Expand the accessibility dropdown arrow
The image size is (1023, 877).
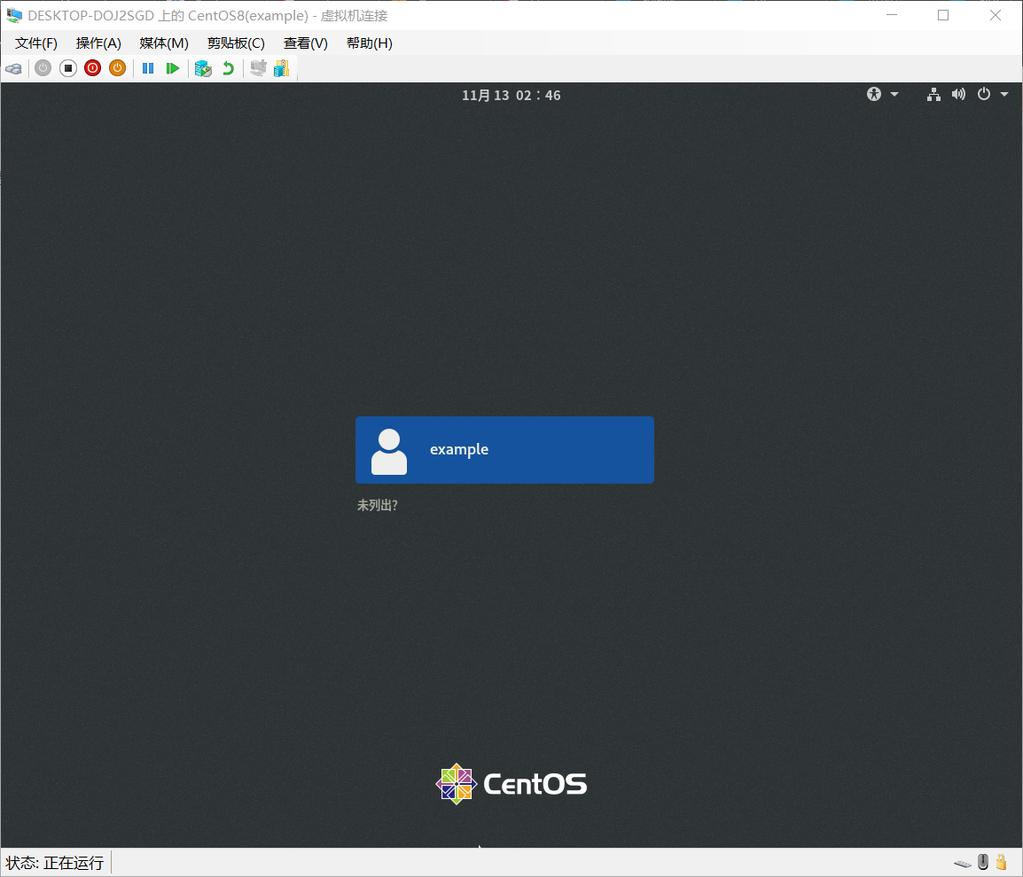(x=894, y=95)
